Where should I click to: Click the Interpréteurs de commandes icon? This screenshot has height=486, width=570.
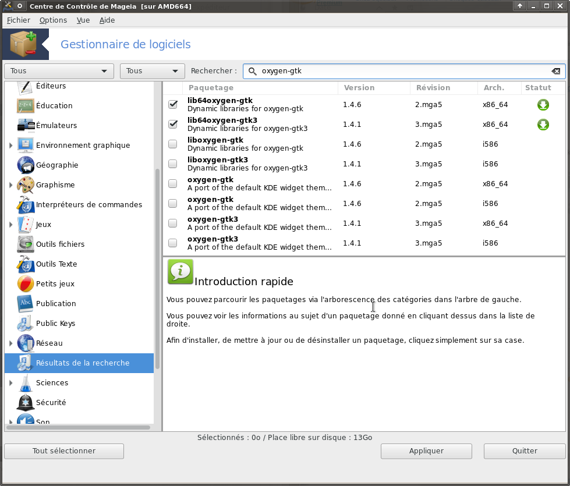[26, 205]
